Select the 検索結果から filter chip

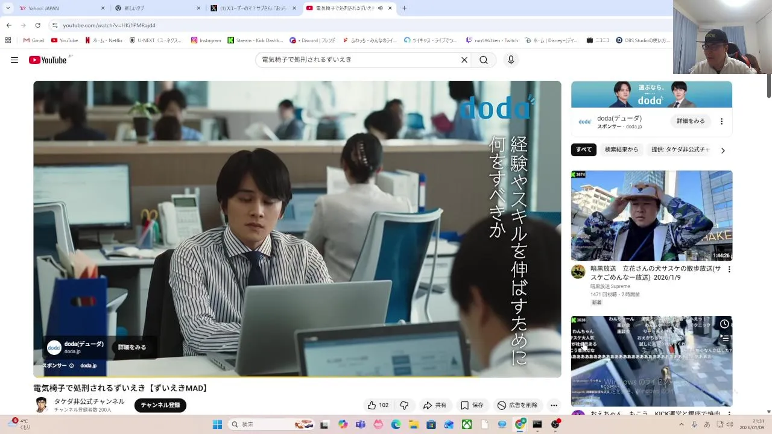[x=621, y=149]
